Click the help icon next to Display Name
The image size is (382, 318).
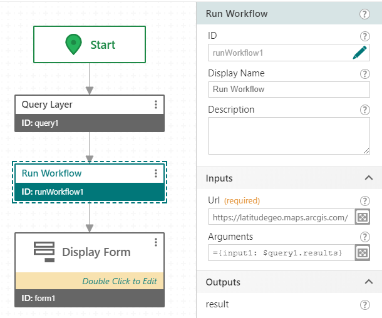[364, 74]
